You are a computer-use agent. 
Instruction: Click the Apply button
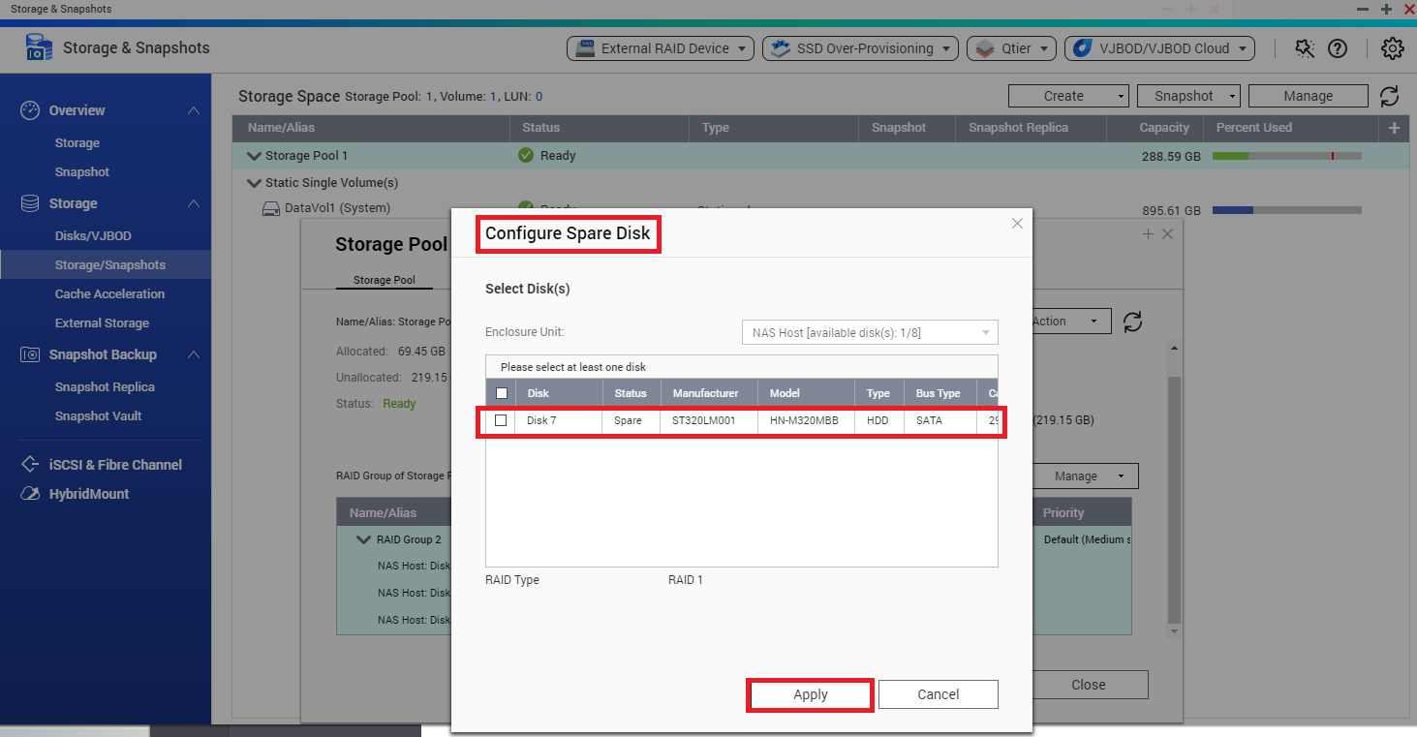810,694
